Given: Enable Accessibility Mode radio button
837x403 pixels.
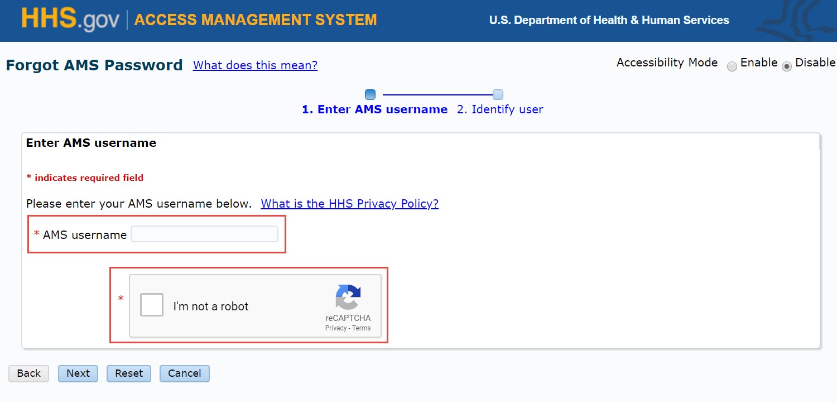Looking at the screenshot, I should click(732, 66).
